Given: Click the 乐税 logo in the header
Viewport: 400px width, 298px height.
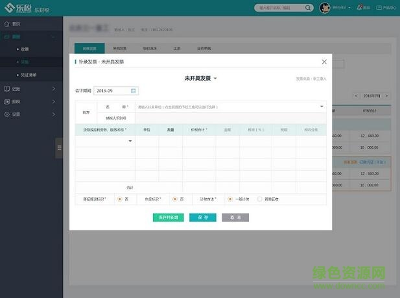Looking at the screenshot, I should [x=18, y=8].
